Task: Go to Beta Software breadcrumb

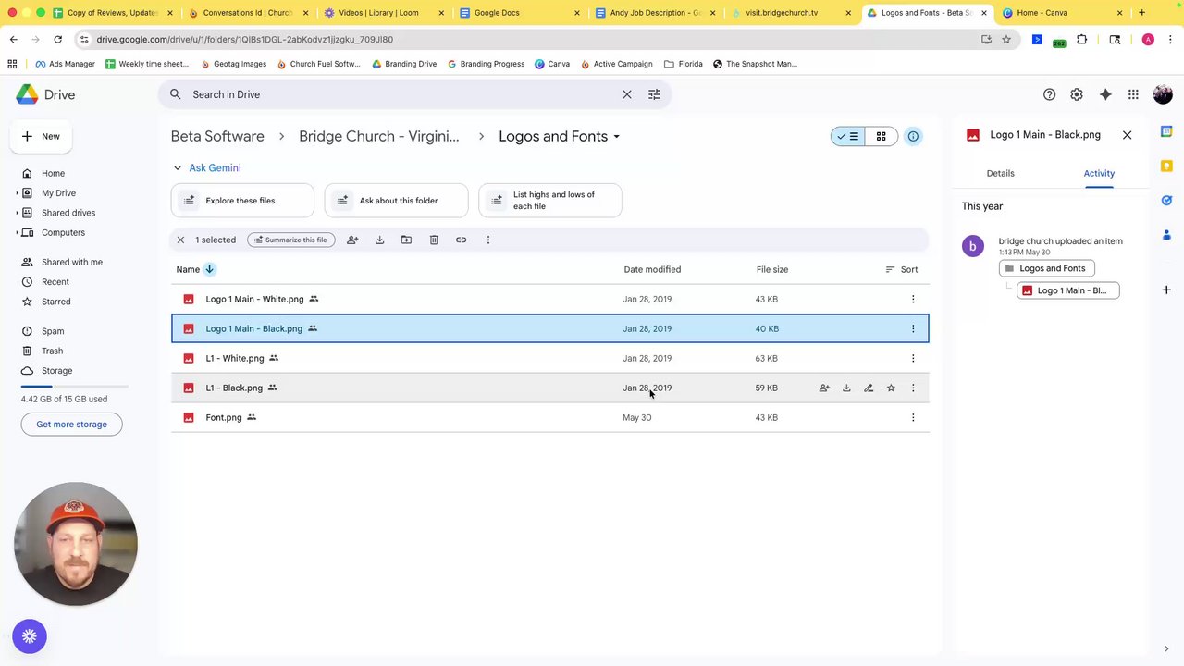Action: (x=217, y=136)
